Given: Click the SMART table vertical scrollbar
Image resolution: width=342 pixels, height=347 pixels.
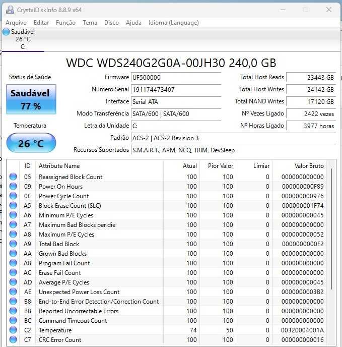Looking at the screenshot, I should pos(331,229).
